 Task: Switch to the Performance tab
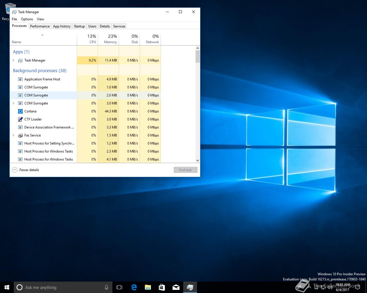[40, 26]
